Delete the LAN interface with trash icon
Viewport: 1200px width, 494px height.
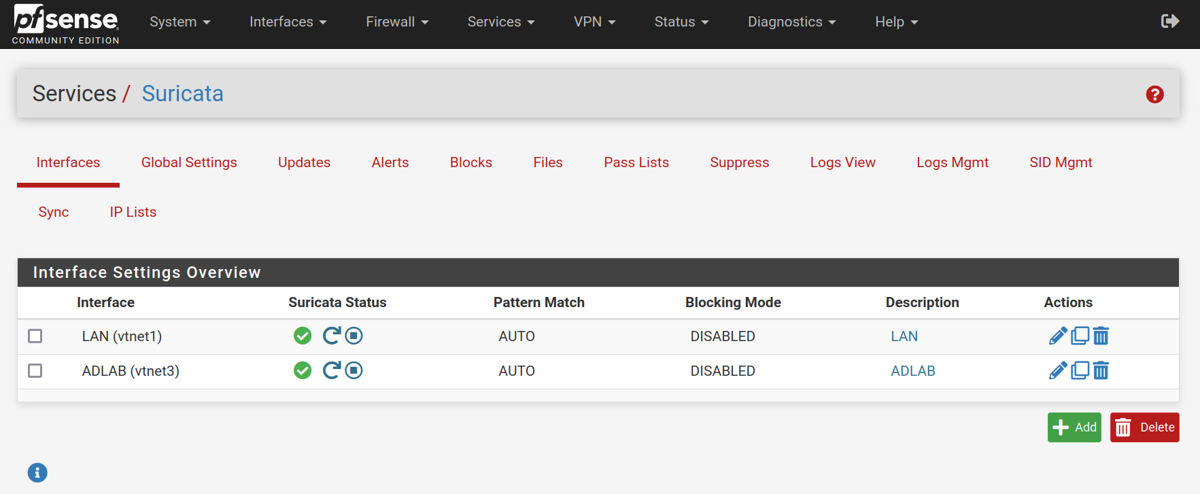tap(1101, 336)
